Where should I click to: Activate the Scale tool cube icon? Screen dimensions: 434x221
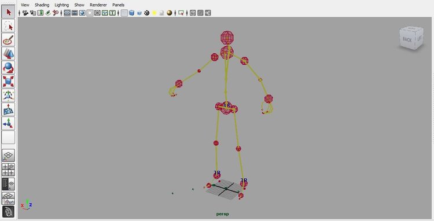coord(8,82)
